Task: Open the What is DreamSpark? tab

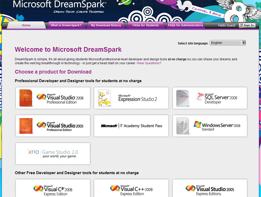Action: pos(66,25)
